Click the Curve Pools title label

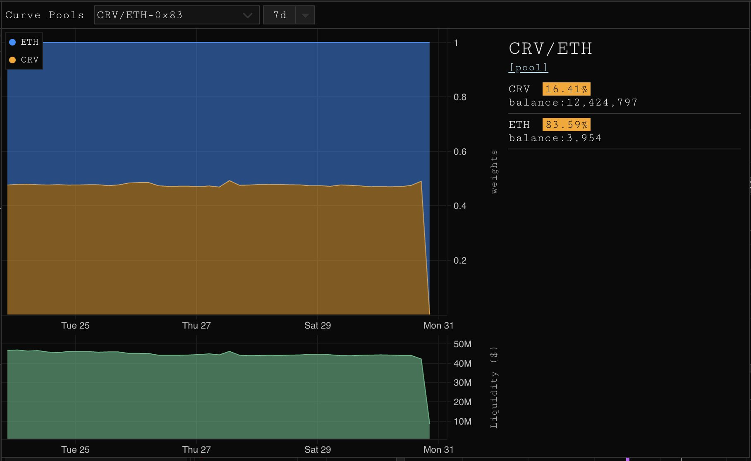(x=45, y=15)
